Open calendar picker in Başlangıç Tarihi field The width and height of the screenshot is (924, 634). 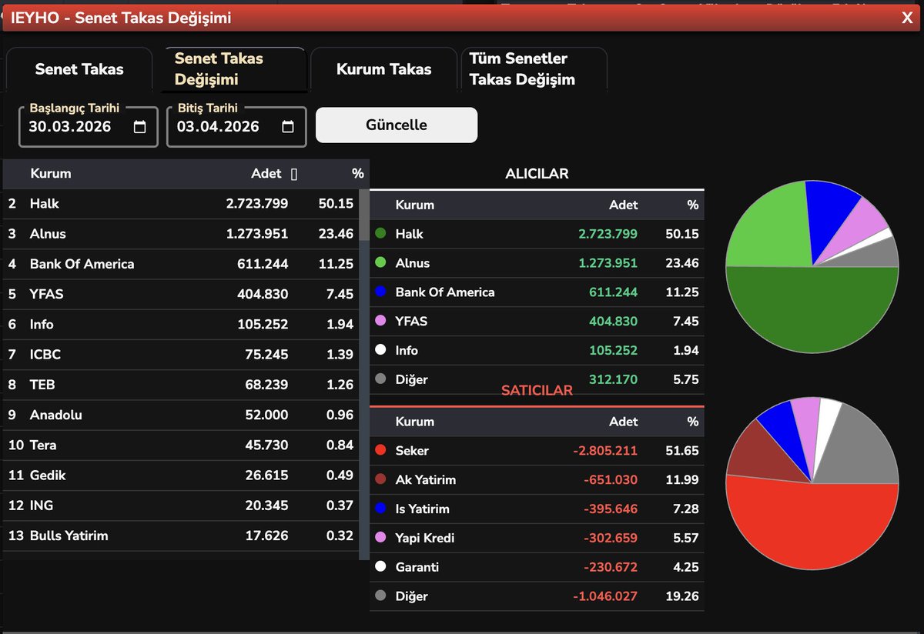pos(139,127)
